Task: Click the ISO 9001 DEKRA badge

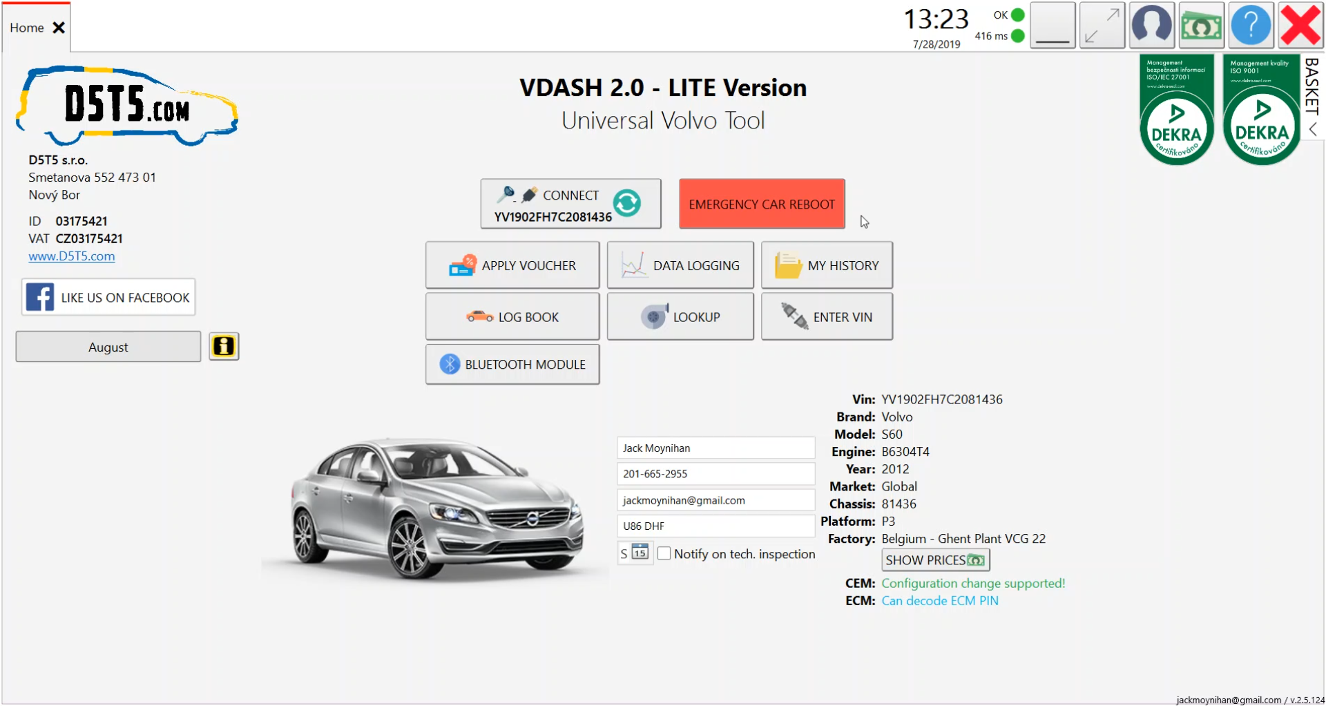Action: [1261, 110]
